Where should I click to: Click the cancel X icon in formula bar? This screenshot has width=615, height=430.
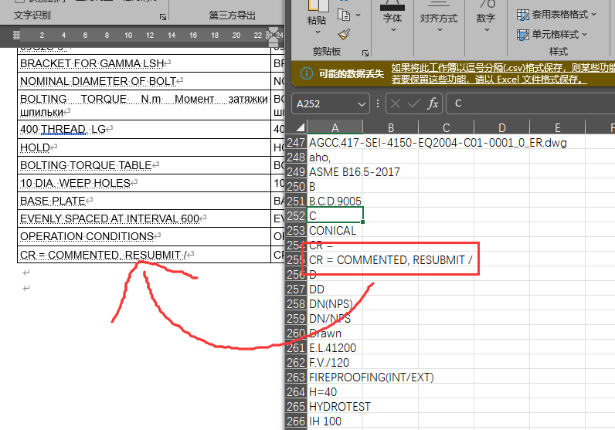coord(396,103)
